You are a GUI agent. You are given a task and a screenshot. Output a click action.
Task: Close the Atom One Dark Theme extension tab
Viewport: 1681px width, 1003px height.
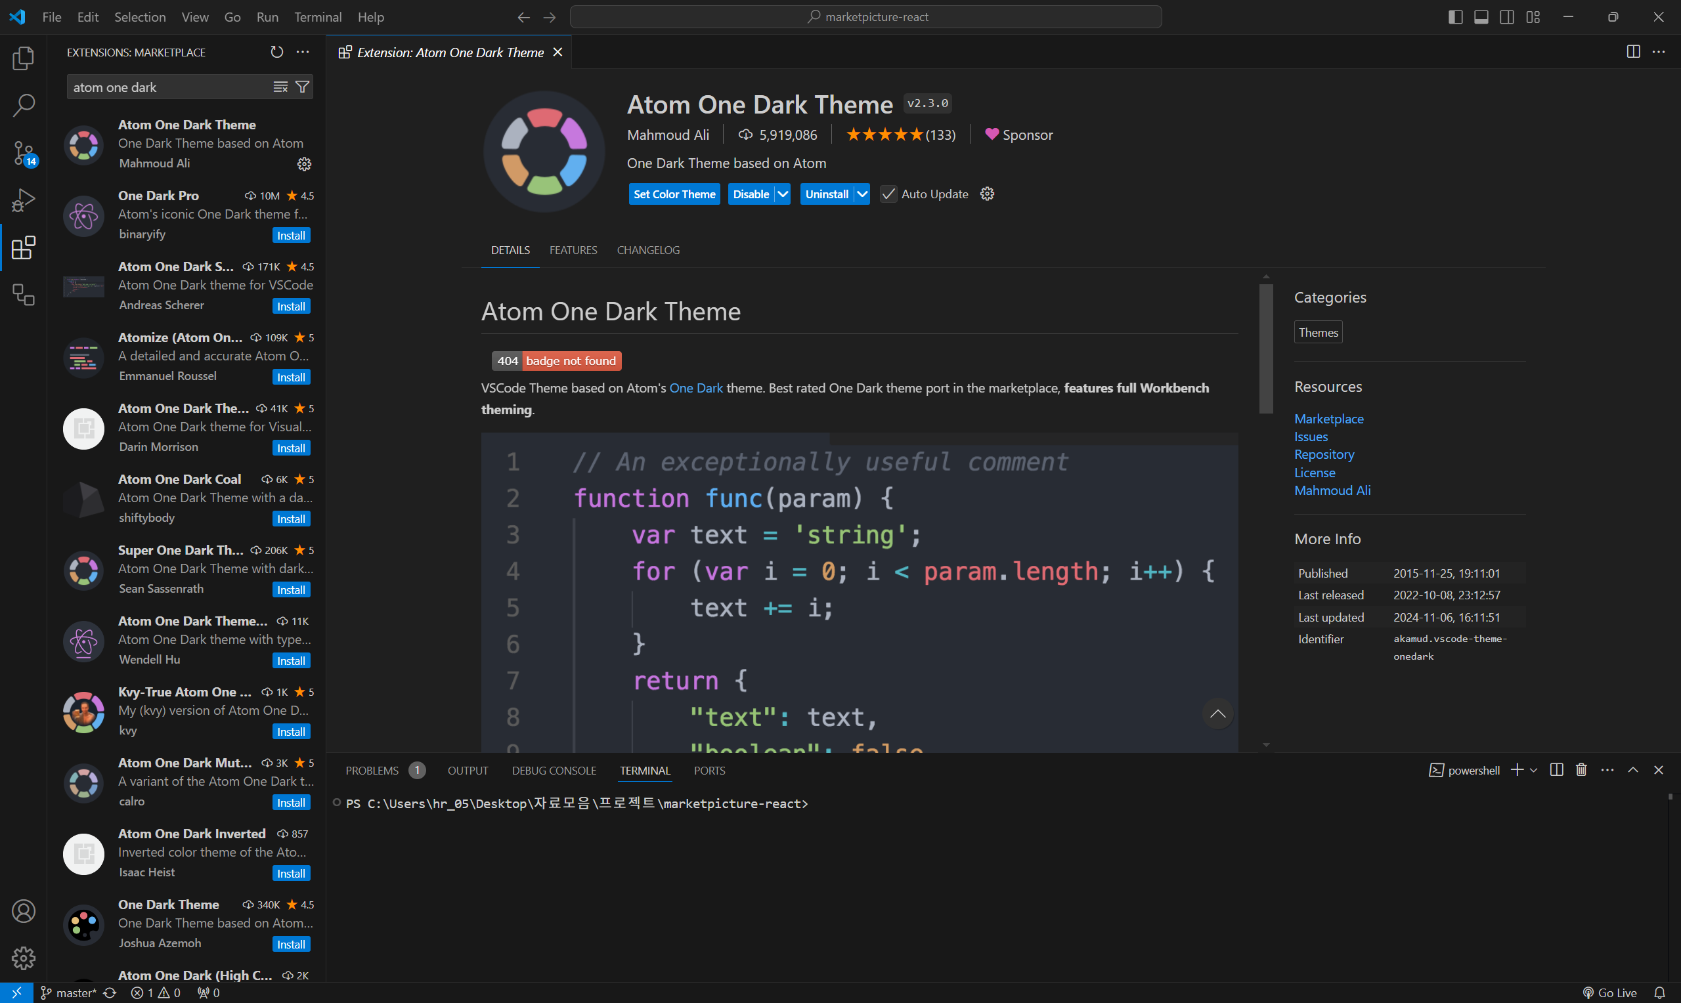557,52
